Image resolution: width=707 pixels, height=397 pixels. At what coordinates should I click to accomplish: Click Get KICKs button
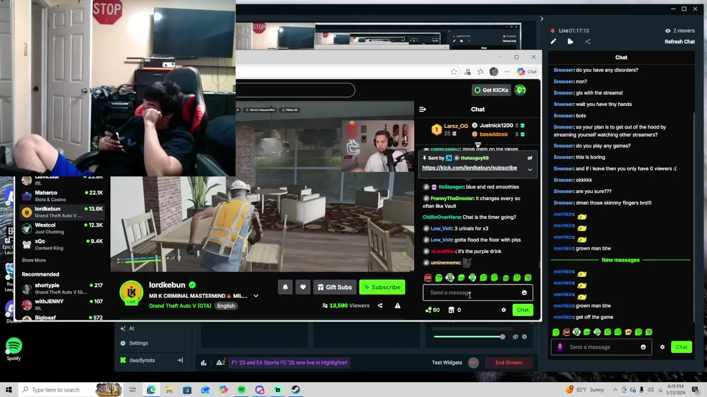(x=492, y=90)
